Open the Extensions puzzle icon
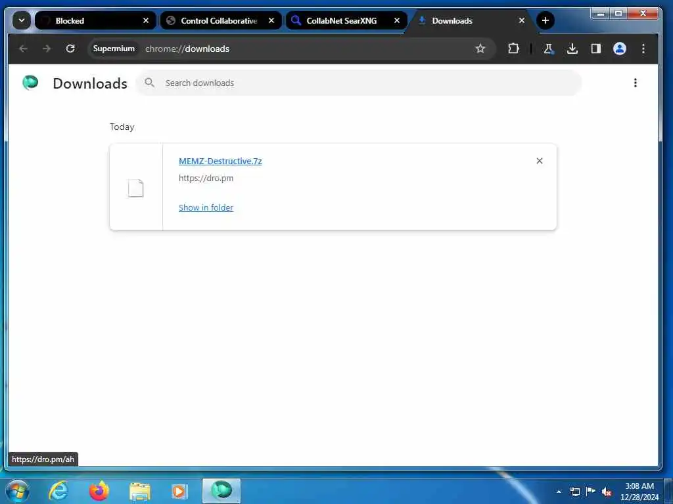 point(513,49)
